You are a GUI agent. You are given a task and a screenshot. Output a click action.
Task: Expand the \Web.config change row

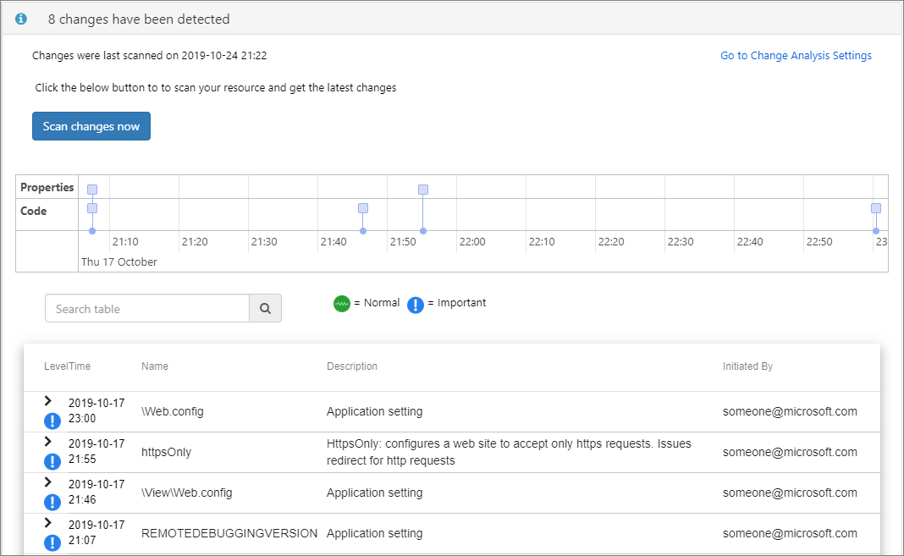48,401
